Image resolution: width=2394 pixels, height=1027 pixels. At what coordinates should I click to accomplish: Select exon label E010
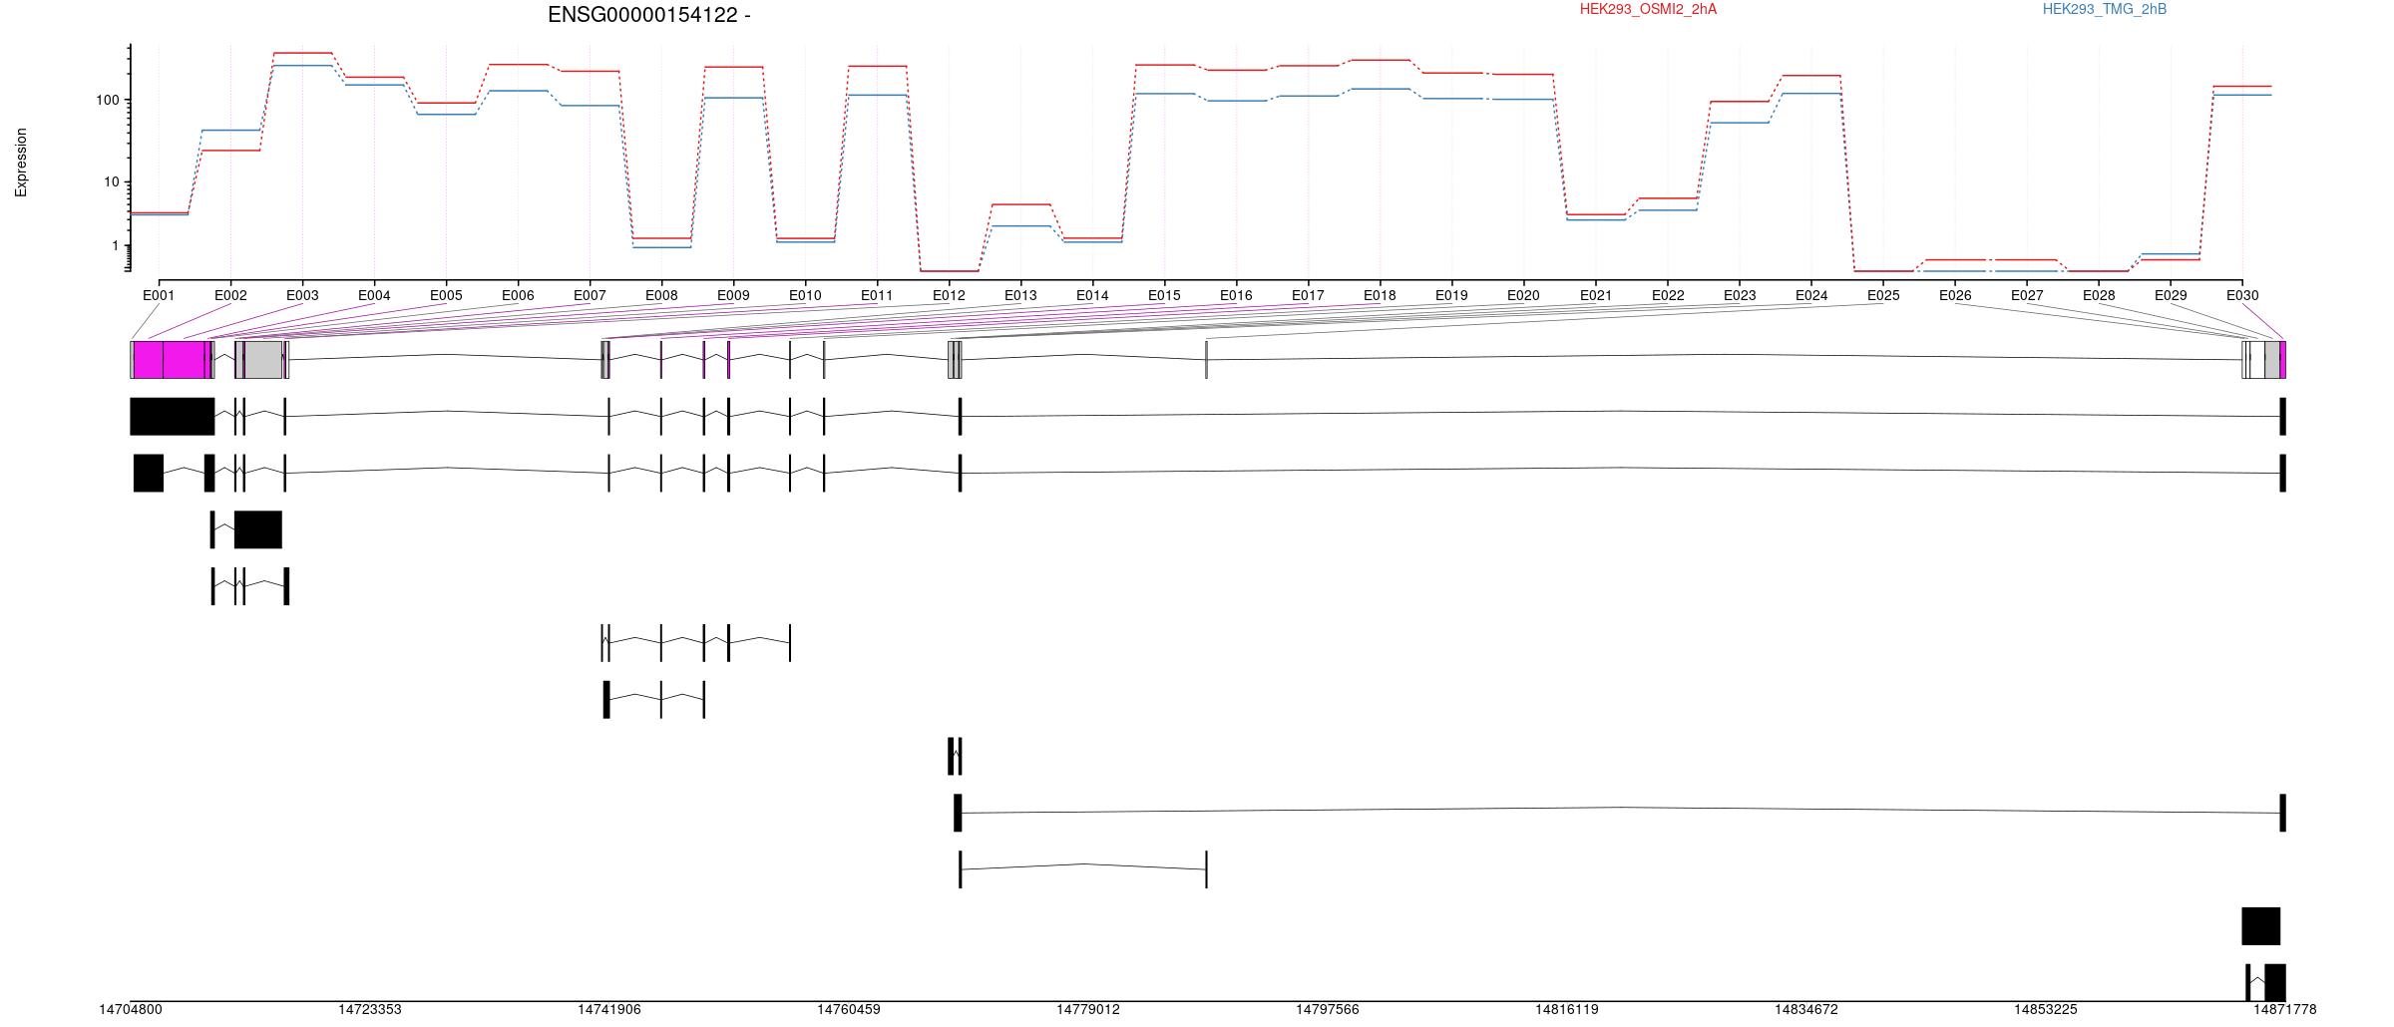(x=805, y=295)
